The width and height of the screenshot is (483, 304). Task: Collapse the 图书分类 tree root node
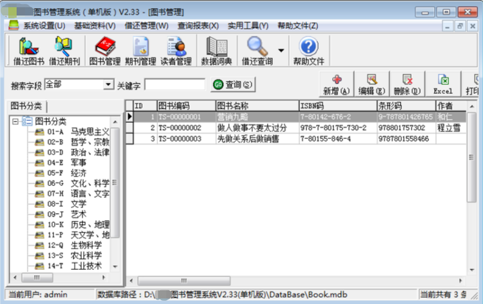point(15,121)
